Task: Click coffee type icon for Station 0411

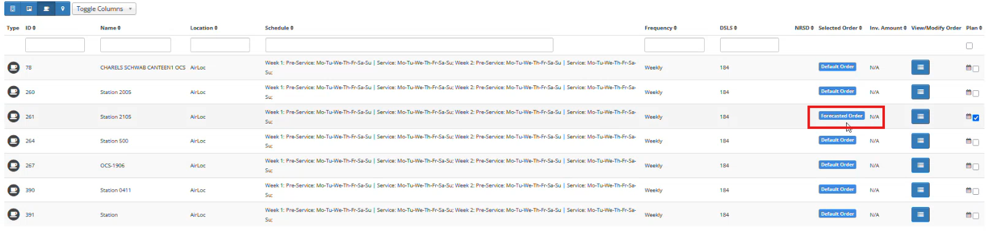Action: coord(14,190)
